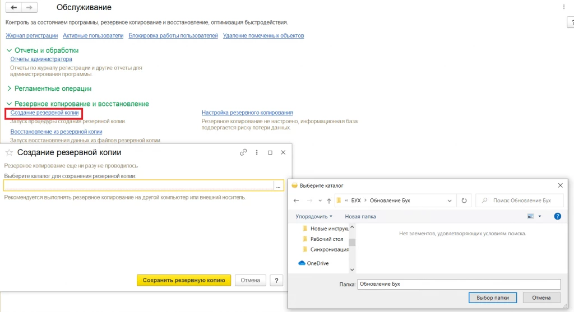Close the backup creation dialog
The height and width of the screenshot is (312, 574).
tap(283, 152)
